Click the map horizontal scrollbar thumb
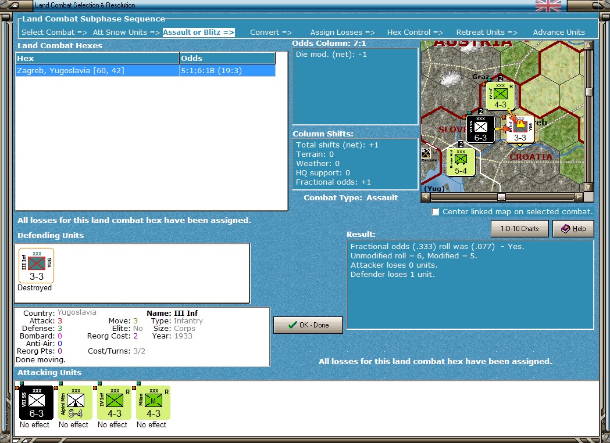Screen dimensions: 610x443 coord(501,197)
